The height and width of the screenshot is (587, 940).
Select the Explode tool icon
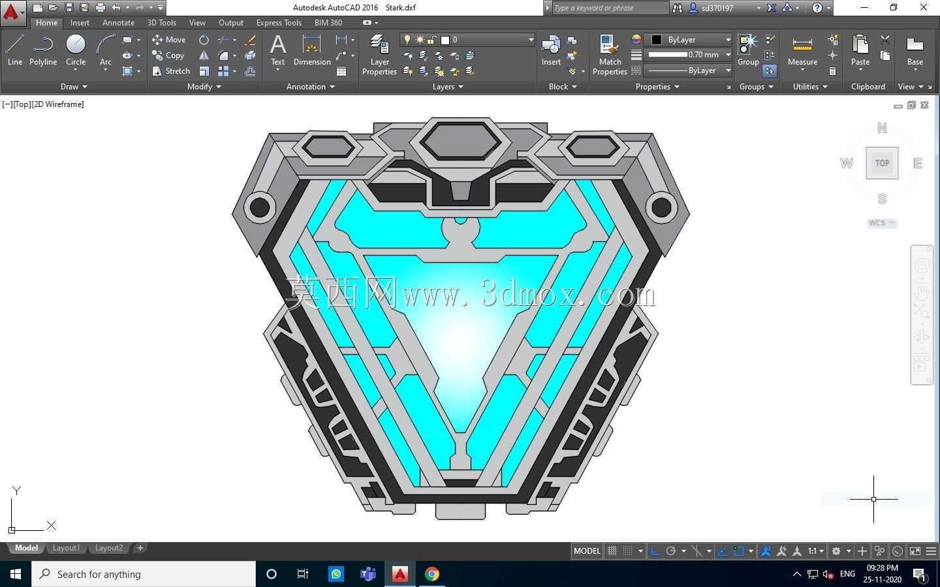pyautogui.click(x=250, y=55)
